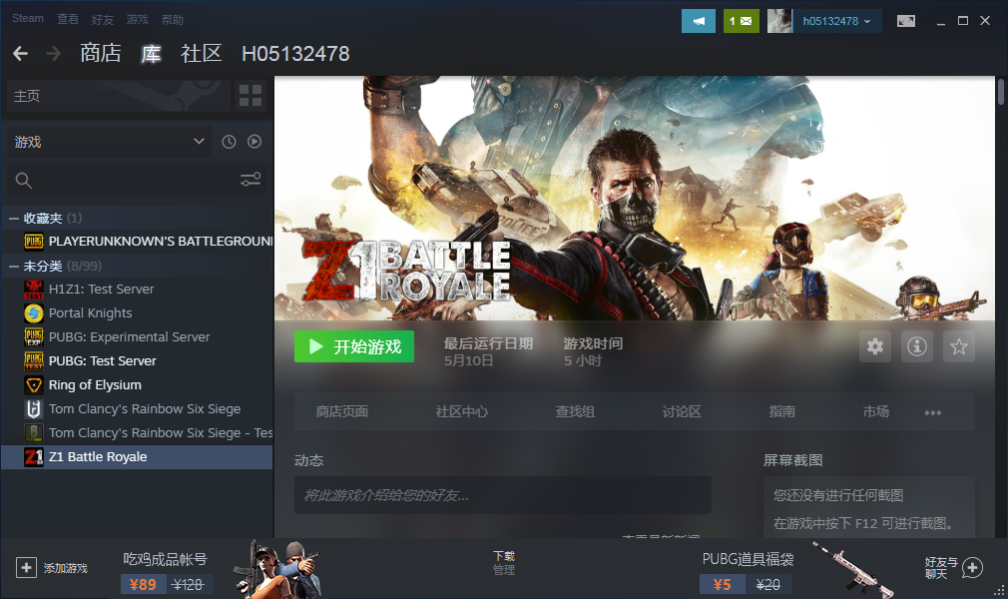Open the 下载 管理 downloads manager
Image resolution: width=1008 pixels, height=599 pixels.
pos(504,563)
